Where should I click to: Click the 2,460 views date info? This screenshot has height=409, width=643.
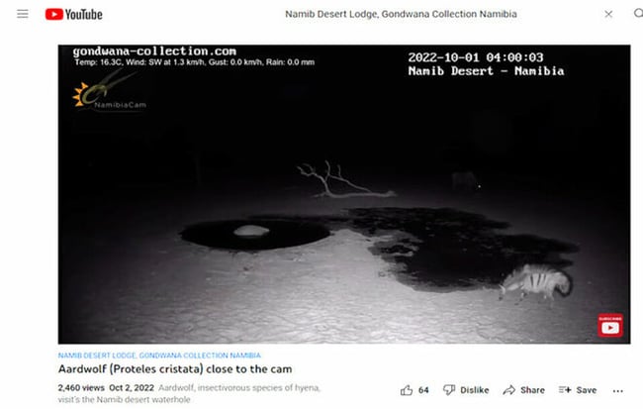(x=106, y=387)
